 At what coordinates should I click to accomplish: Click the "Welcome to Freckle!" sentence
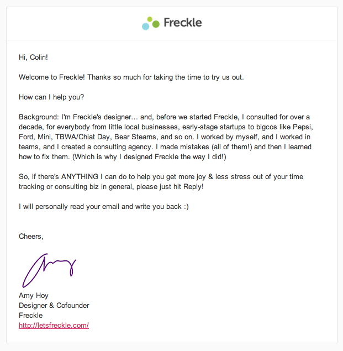[x=52, y=77]
